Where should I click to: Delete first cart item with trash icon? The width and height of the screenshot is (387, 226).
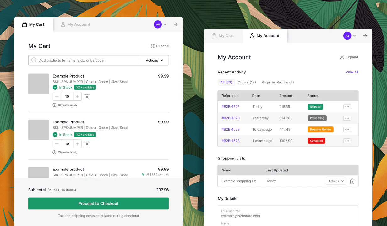[87, 96]
